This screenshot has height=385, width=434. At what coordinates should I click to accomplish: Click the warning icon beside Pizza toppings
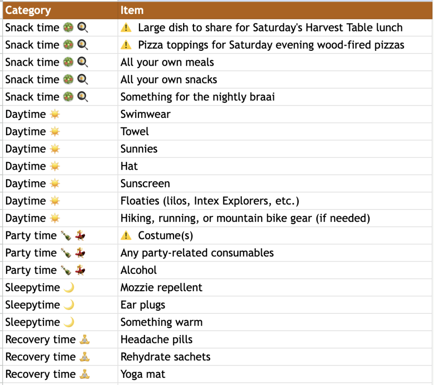(x=126, y=45)
